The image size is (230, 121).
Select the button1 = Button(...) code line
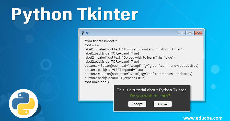(141, 66)
